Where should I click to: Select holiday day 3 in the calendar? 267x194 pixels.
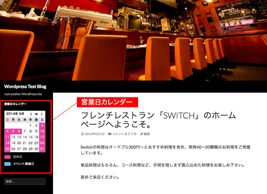point(42,126)
